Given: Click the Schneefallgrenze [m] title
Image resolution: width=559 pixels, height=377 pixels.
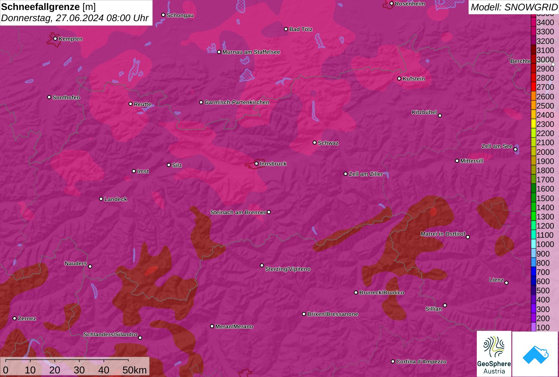Looking at the screenshot, I should 48,6.
